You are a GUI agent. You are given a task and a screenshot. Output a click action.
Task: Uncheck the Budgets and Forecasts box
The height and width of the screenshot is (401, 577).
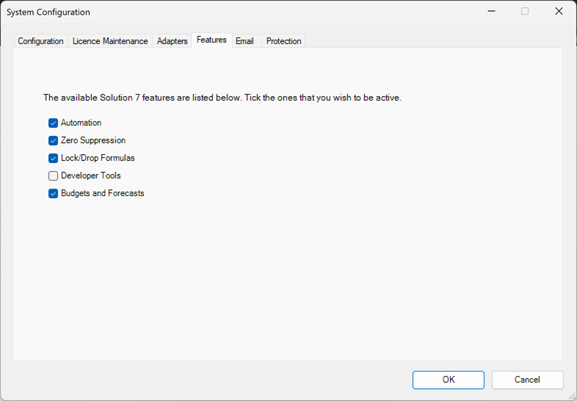[53, 194]
